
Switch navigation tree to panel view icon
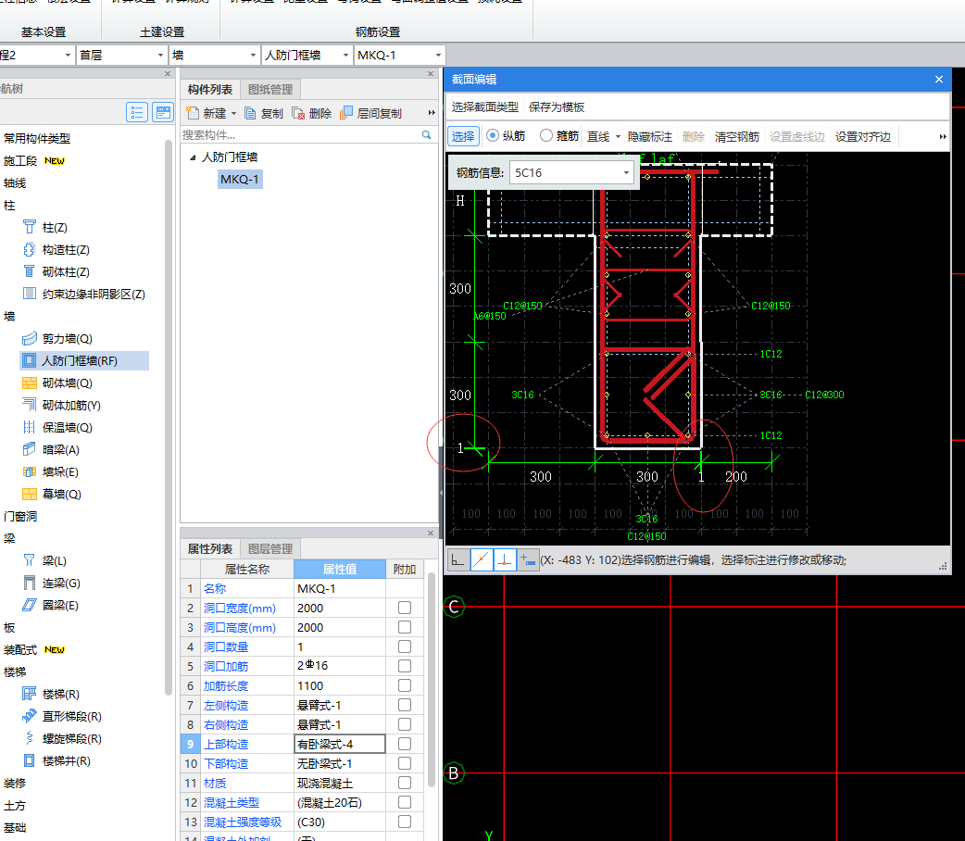coord(162,112)
